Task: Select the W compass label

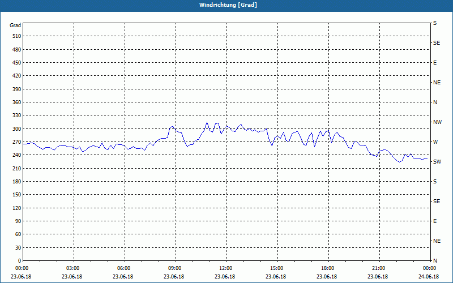Action: 435,142
